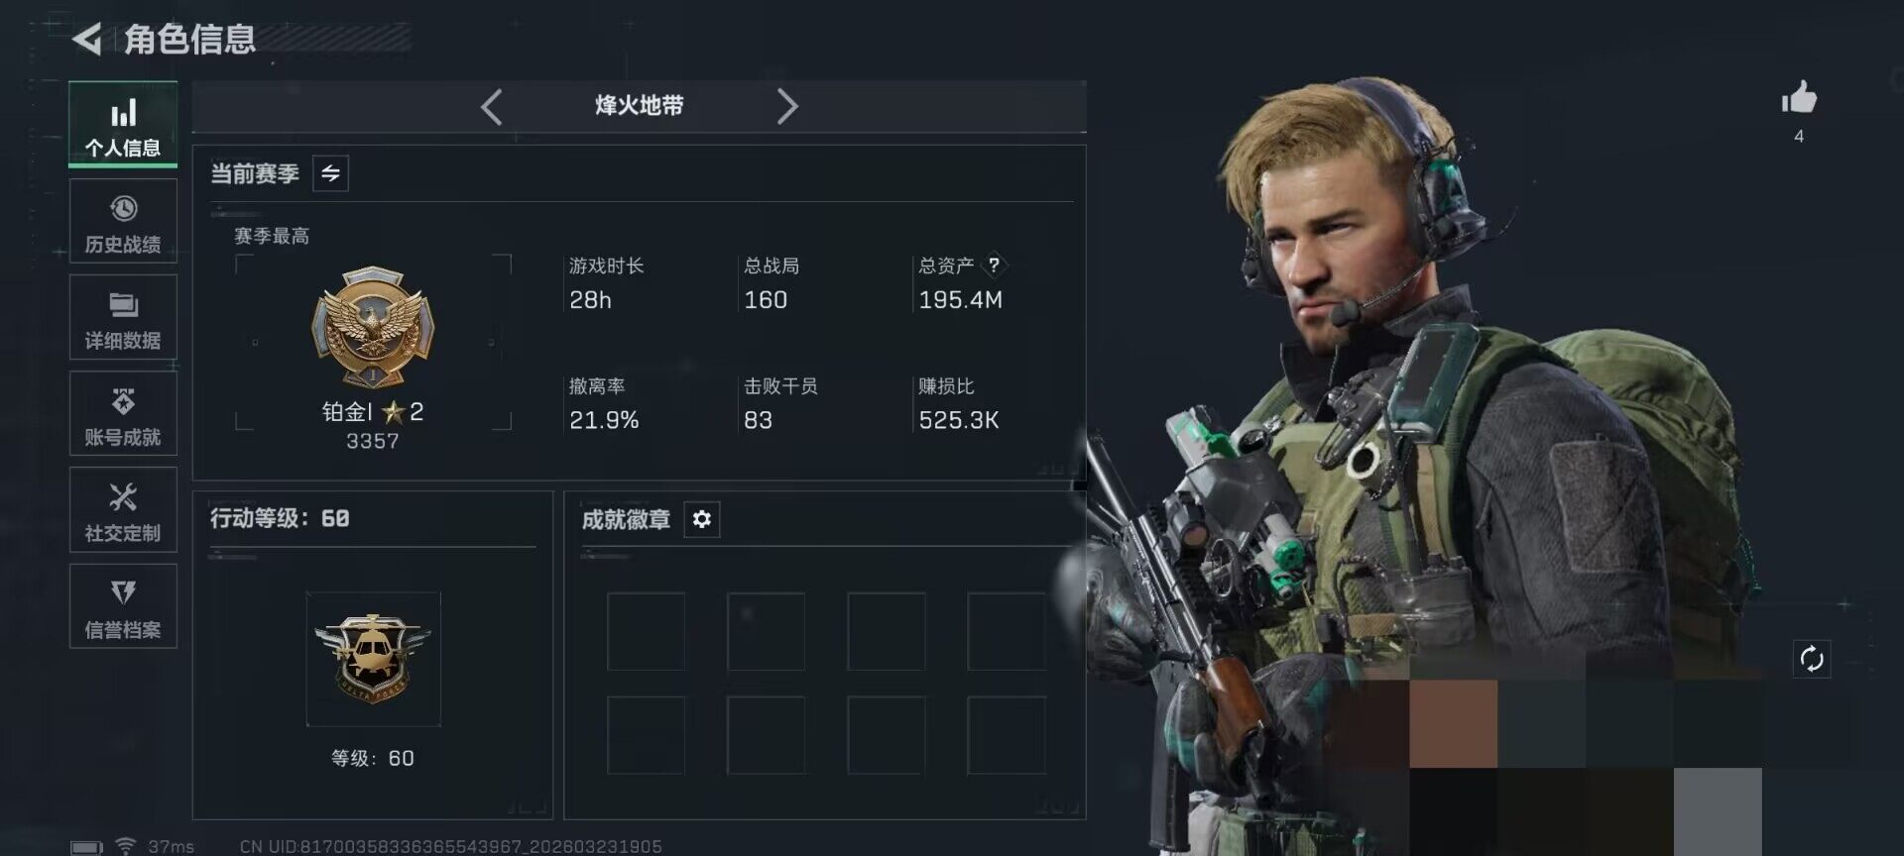Image resolution: width=1904 pixels, height=856 pixels.
Task: Click the 烽火地带 mode title
Action: pos(640,105)
